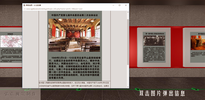Click the popup scrollbar up arrow
The width and height of the screenshot is (205, 100).
pos(128,12)
